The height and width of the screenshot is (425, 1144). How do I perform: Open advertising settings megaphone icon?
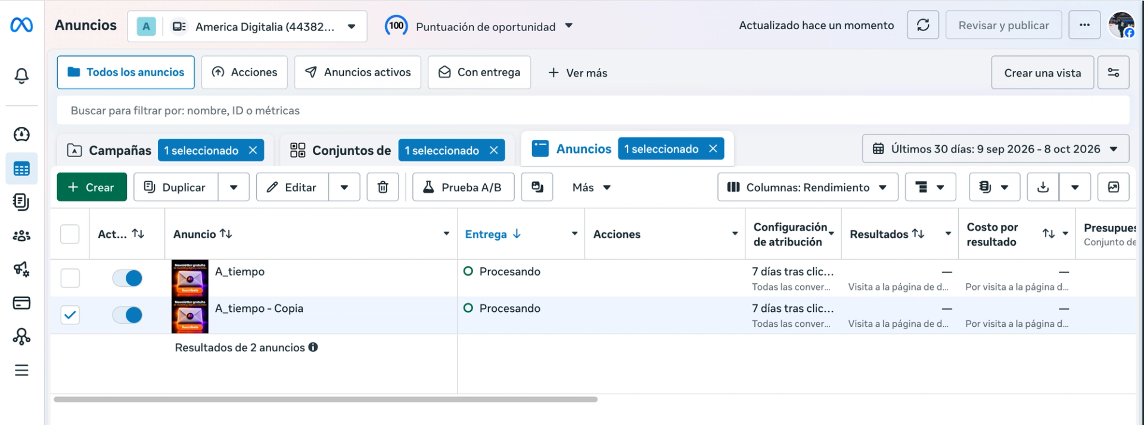click(21, 270)
